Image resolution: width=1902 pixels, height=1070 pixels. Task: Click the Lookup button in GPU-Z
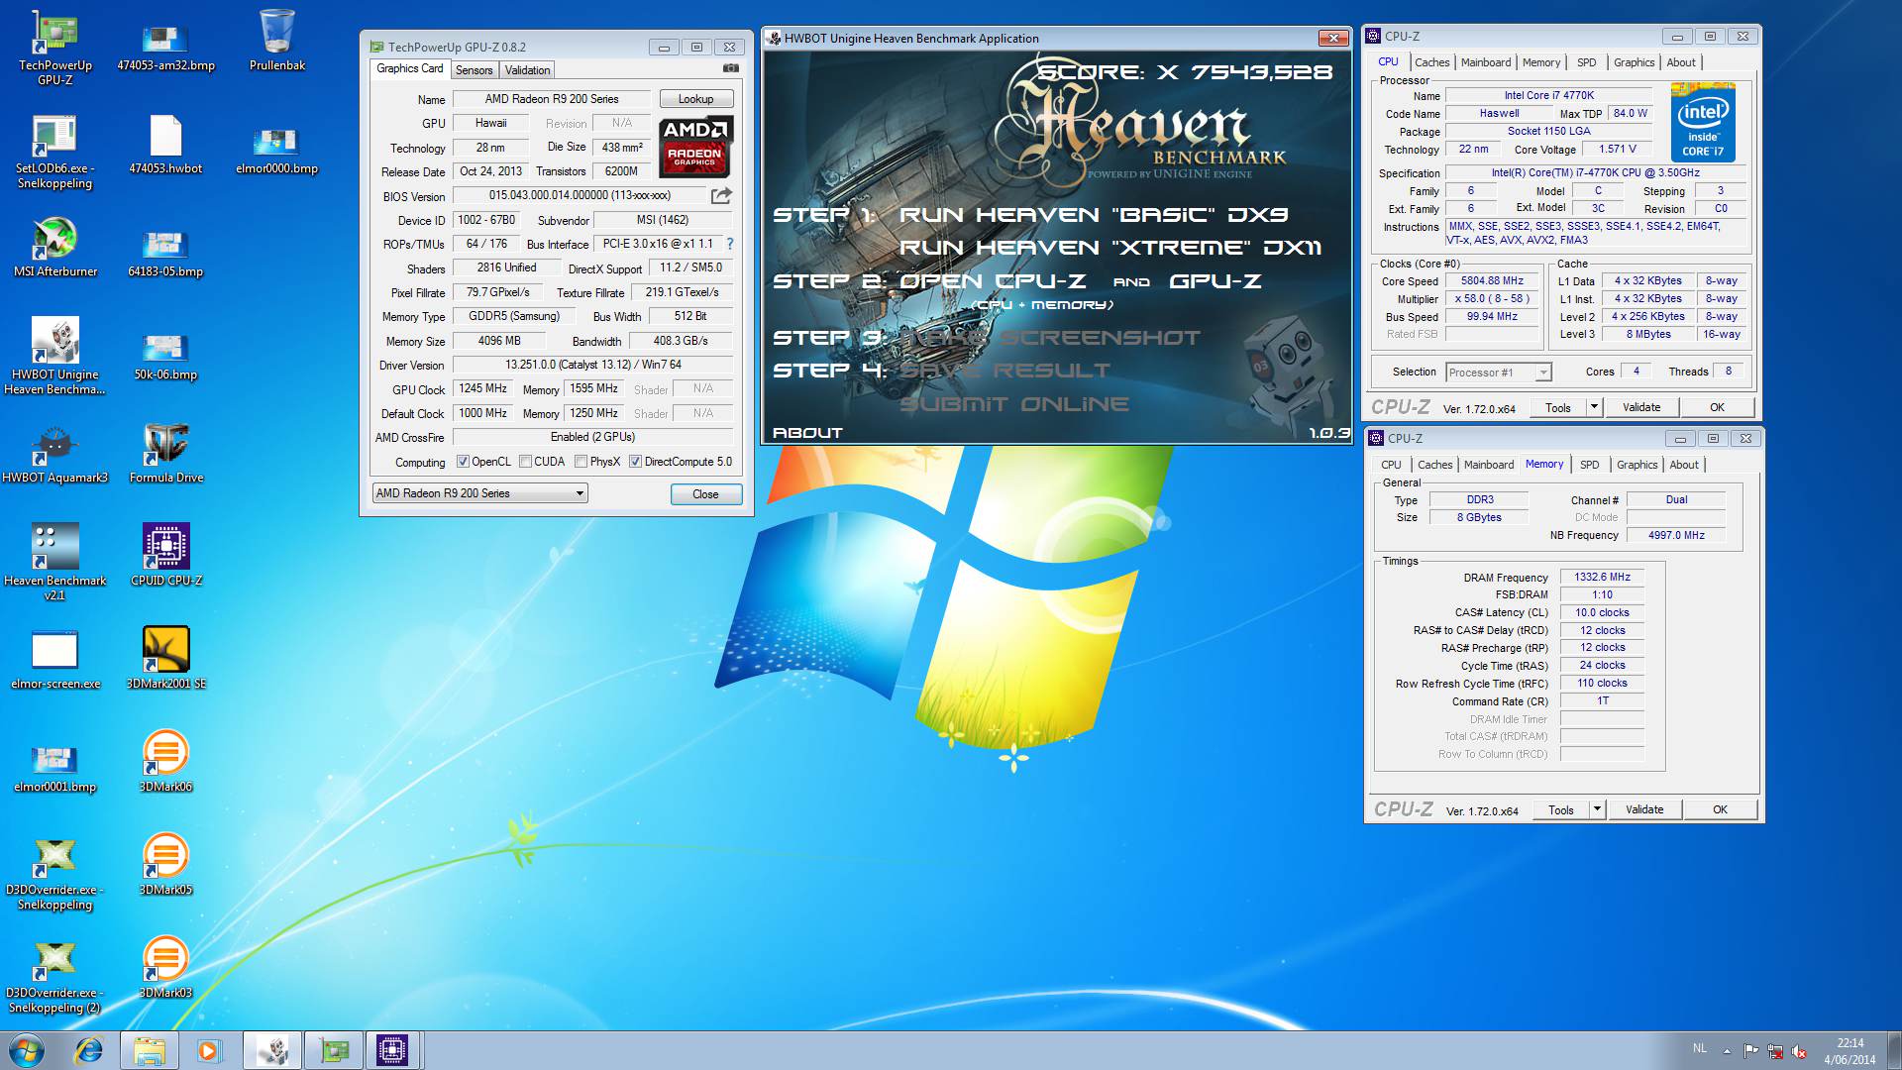(695, 99)
